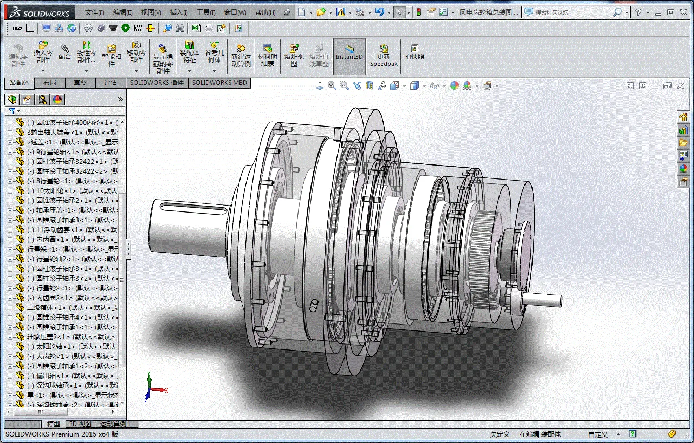Image resolution: width=694 pixels, height=443 pixels.
Task: Click the Print icon in title toolbar
Action: [360, 12]
